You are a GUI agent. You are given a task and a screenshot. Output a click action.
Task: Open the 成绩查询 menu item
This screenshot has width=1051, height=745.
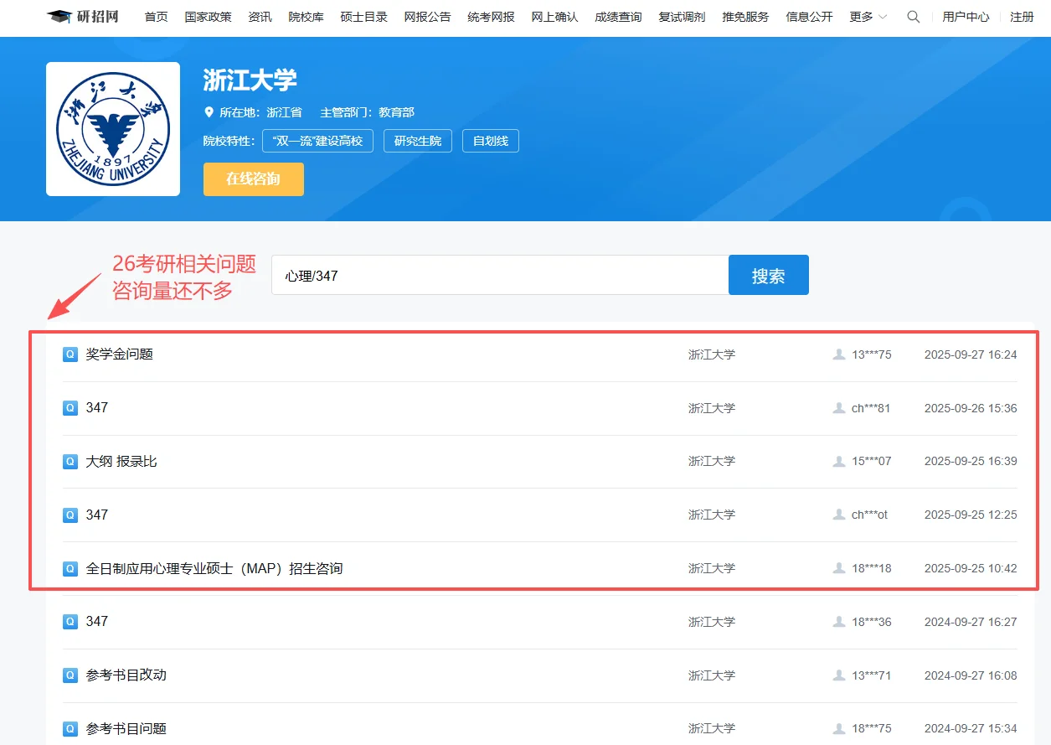click(617, 16)
